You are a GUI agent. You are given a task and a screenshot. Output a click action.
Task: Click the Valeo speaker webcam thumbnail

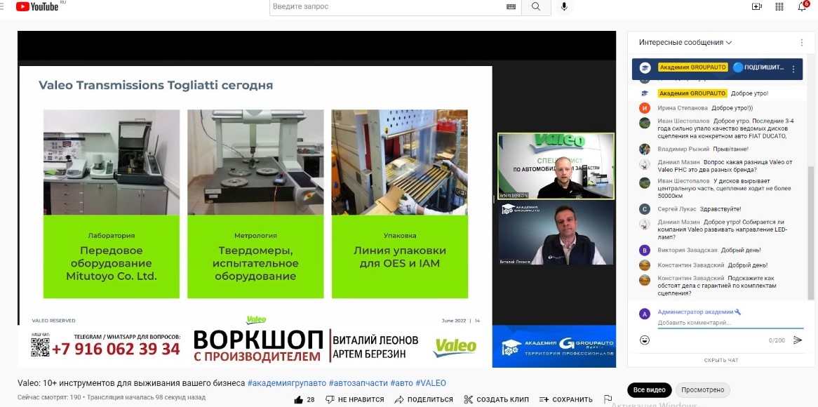[x=556, y=166]
